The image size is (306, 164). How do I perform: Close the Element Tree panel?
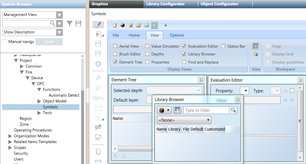201,80
